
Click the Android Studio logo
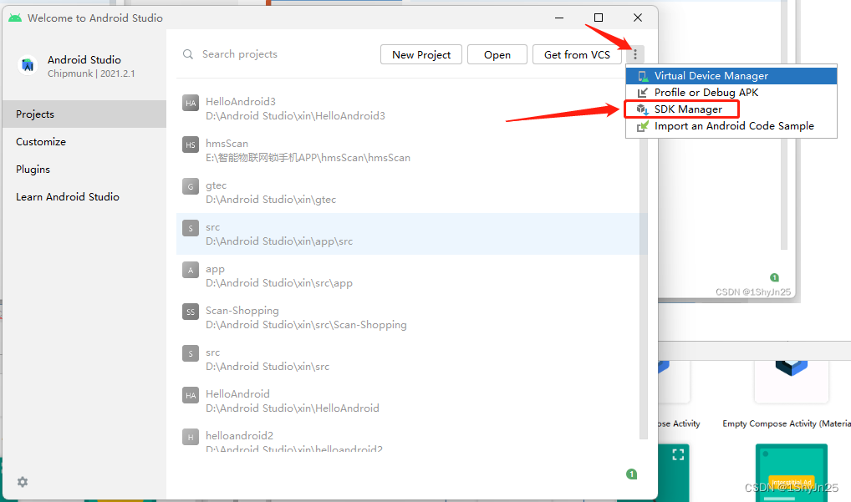pyautogui.click(x=28, y=65)
